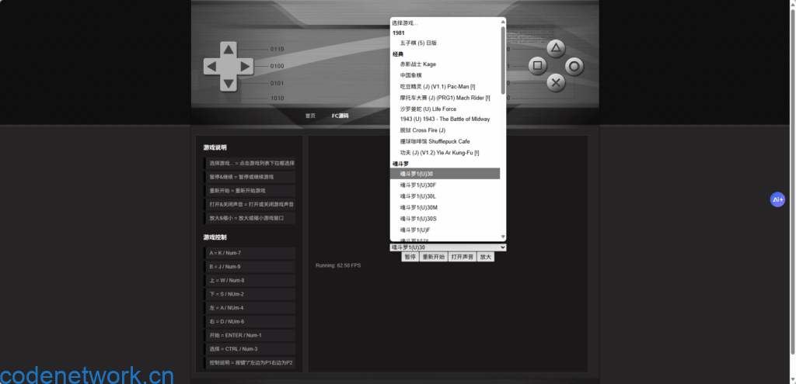This screenshot has width=796, height=384.
Task: Choose 沙罗曼蛇 Life Force game
Action: 445,109
